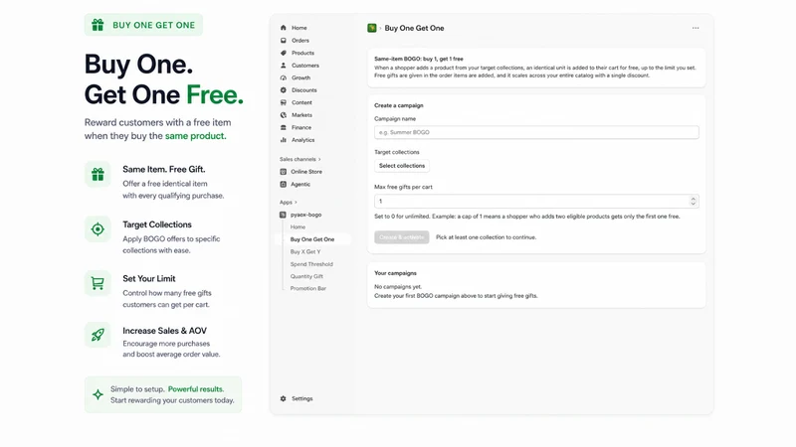
Task: Click the "Your campaigns" heading
Action: tap(395, 273)
